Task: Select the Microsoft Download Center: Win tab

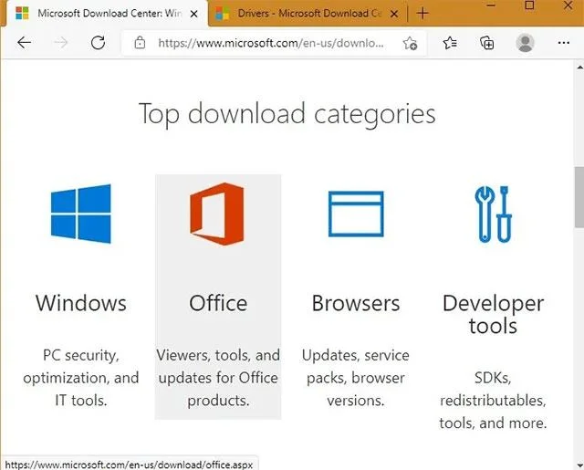Action: [x=108, y=14]
